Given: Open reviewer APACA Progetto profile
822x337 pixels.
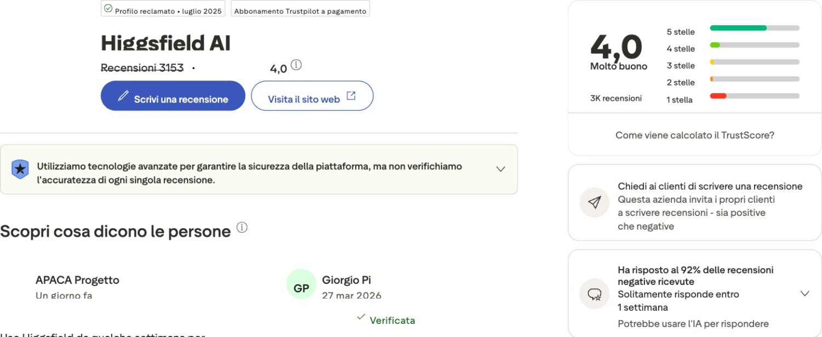Looking at the screenshot, I should pos(77,280).
